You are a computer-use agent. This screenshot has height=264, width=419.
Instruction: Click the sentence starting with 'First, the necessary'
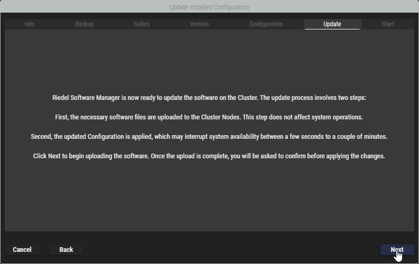209,117
